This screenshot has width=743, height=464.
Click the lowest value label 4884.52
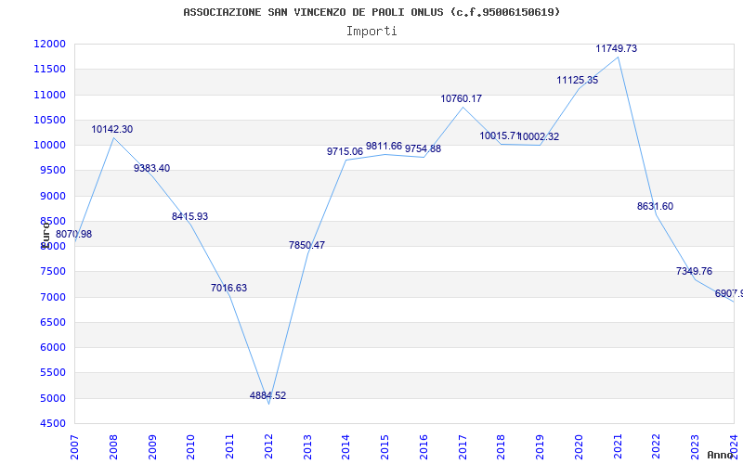click(x=268, y=396)
